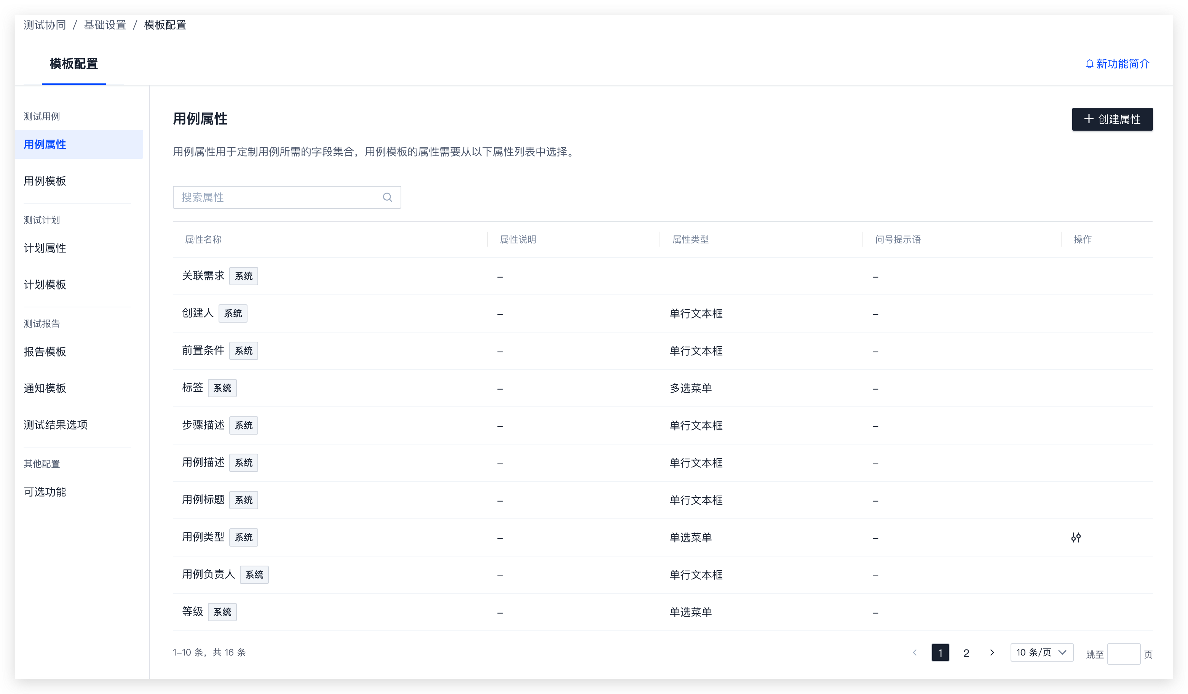The image size is (1188, 694).
Task: Click the 系统 tag next to 用例负责人
Action: tap(254, 575)
